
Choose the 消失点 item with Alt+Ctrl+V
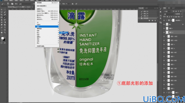coord(47,19)
